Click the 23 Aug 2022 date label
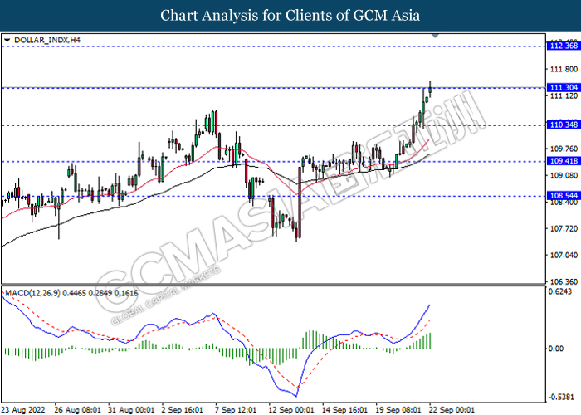581x415 pixels. click(23, 410)
